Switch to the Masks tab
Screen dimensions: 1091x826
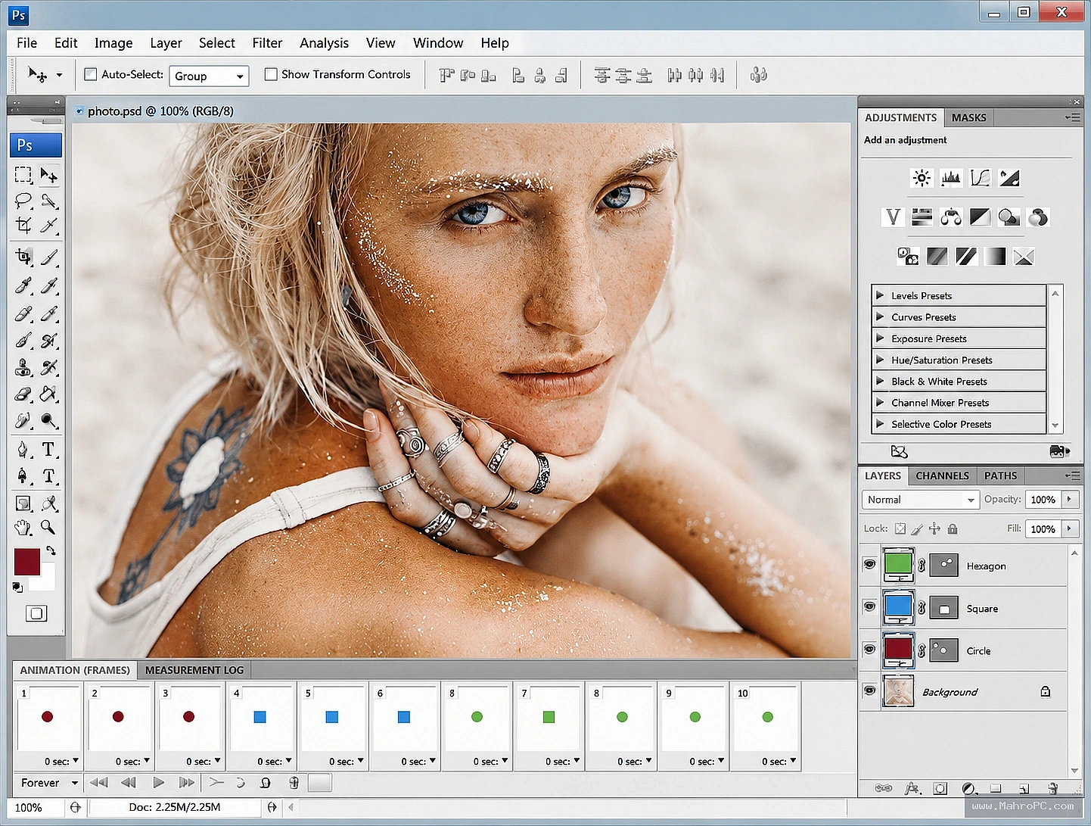pyautogui.click(x=968, y=117)
